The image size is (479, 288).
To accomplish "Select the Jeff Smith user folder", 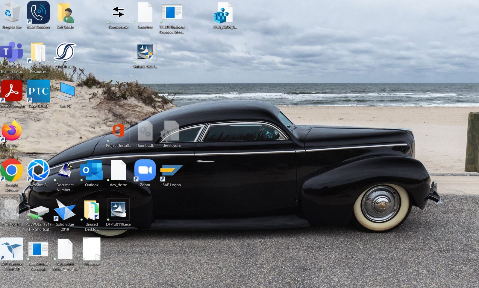I will point(65,13).
